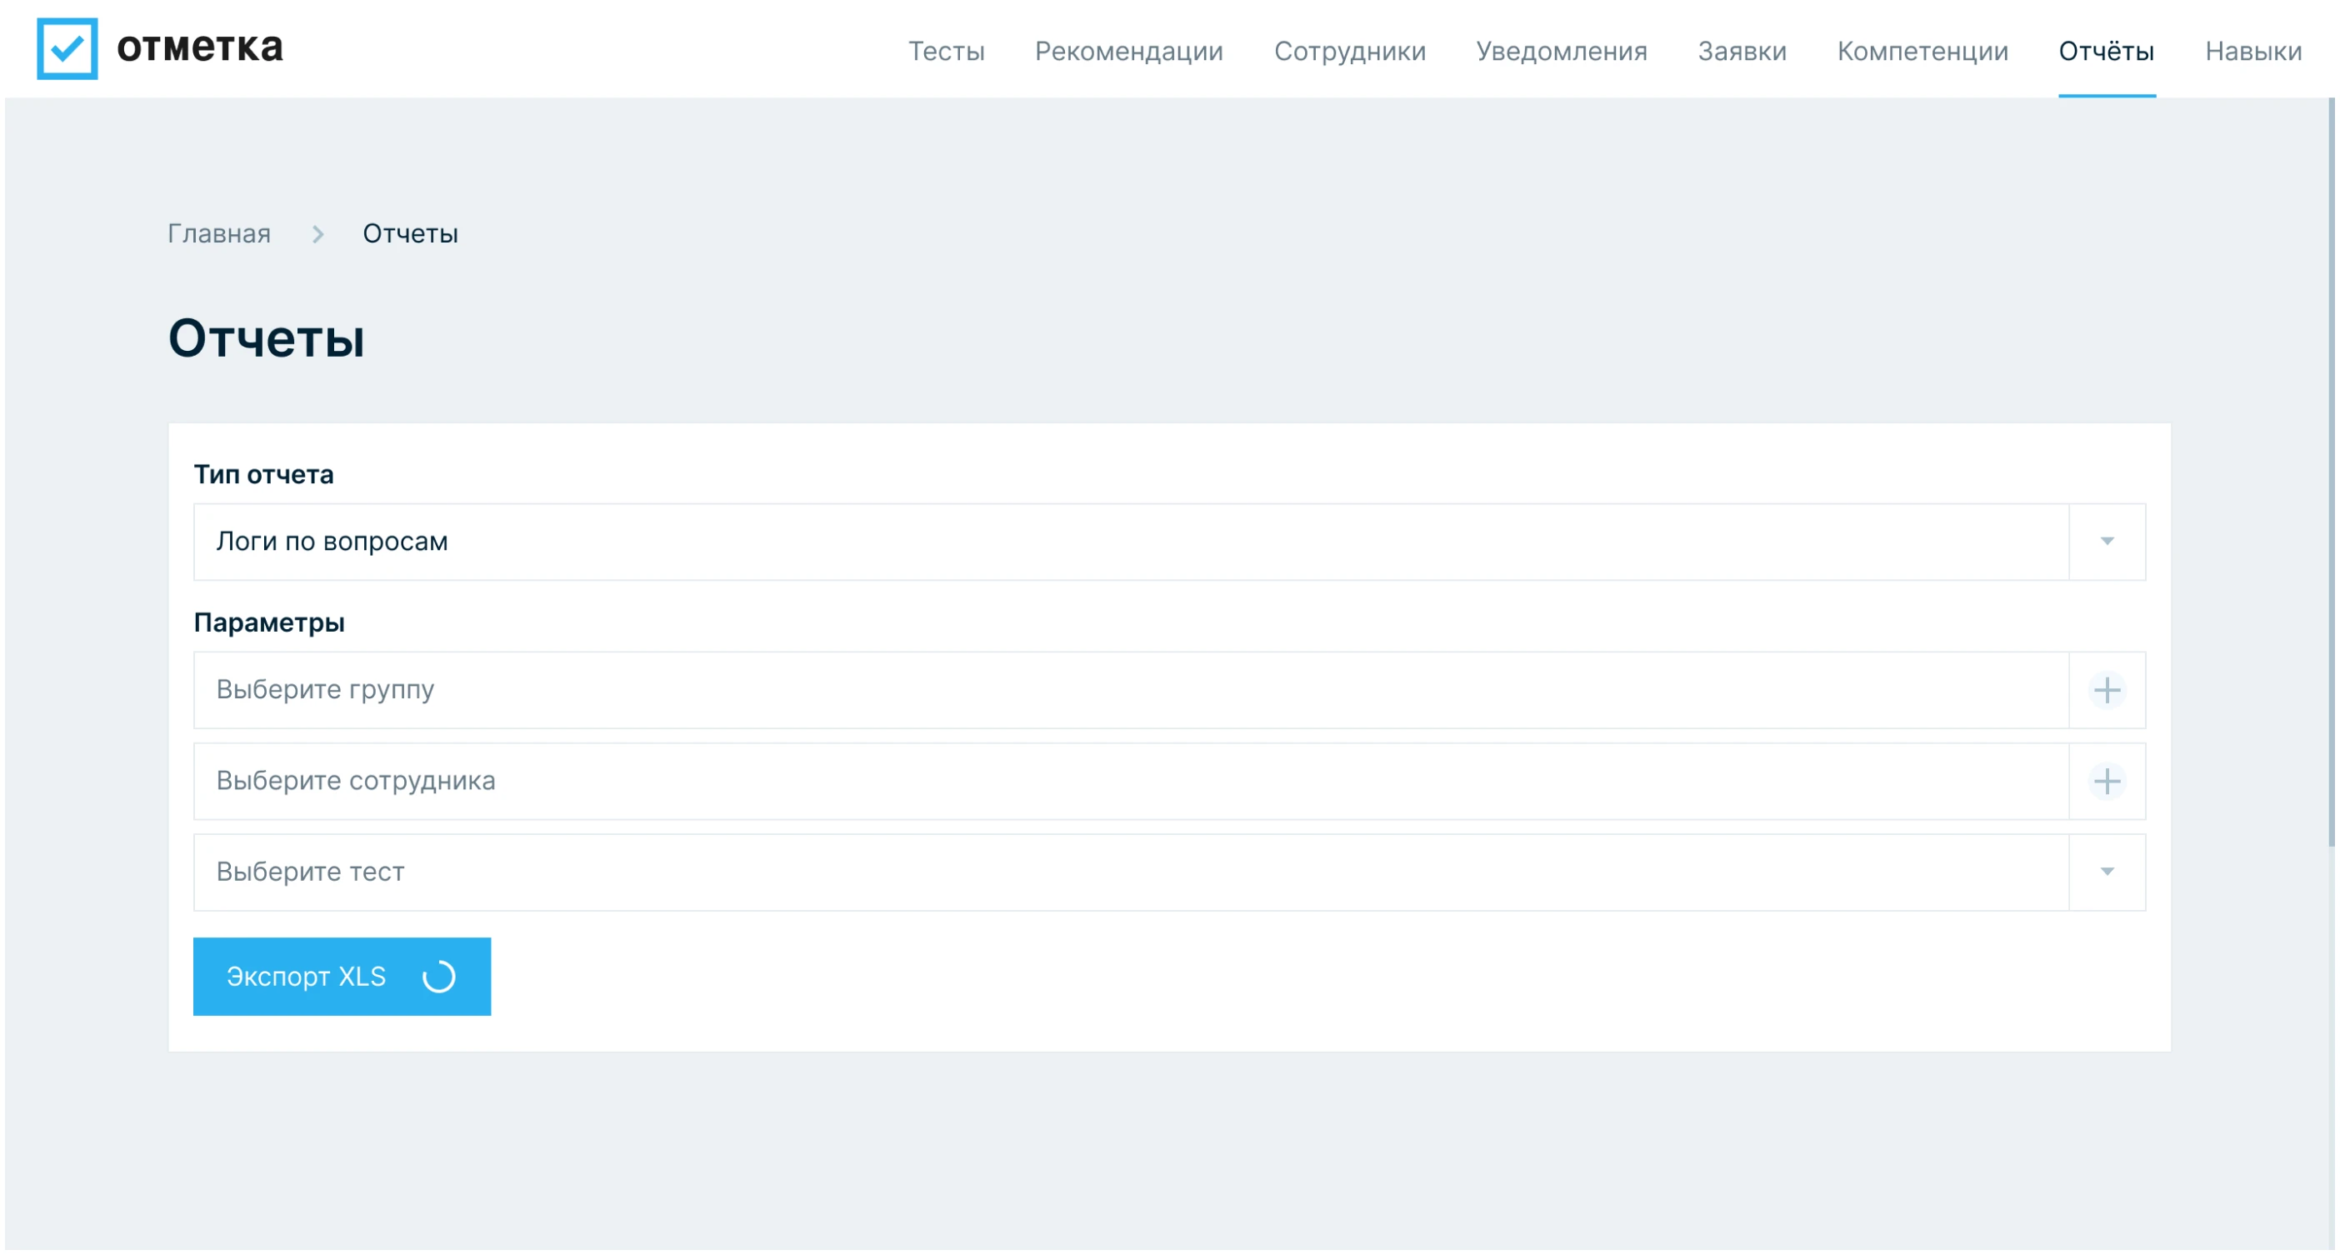Viewport: 2340px width, 1255px height.
Task: Click the Тип отчета label
Action: coord(263,475)
